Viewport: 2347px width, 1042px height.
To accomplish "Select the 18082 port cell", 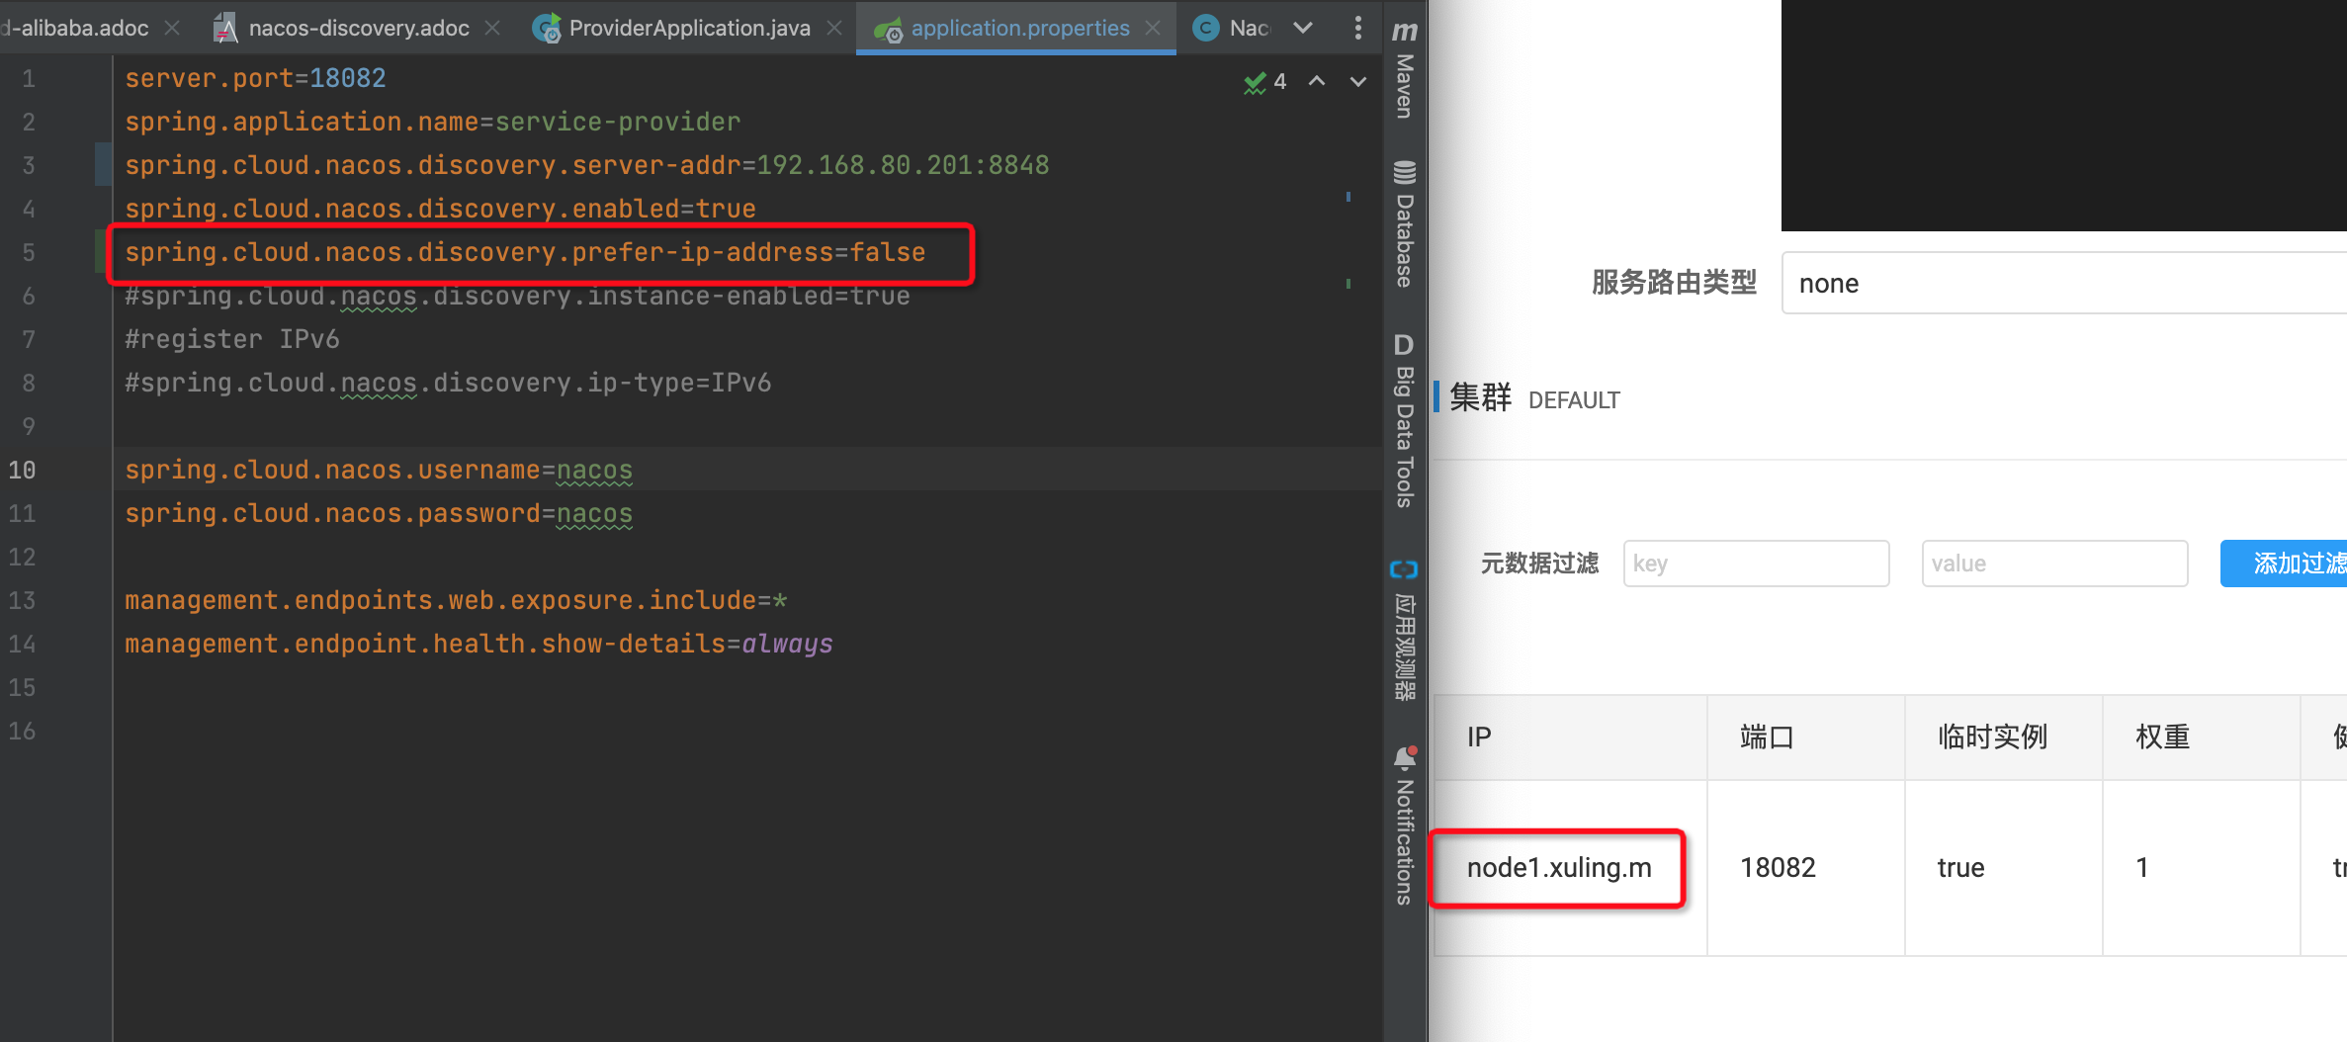I will [1805, 868].
